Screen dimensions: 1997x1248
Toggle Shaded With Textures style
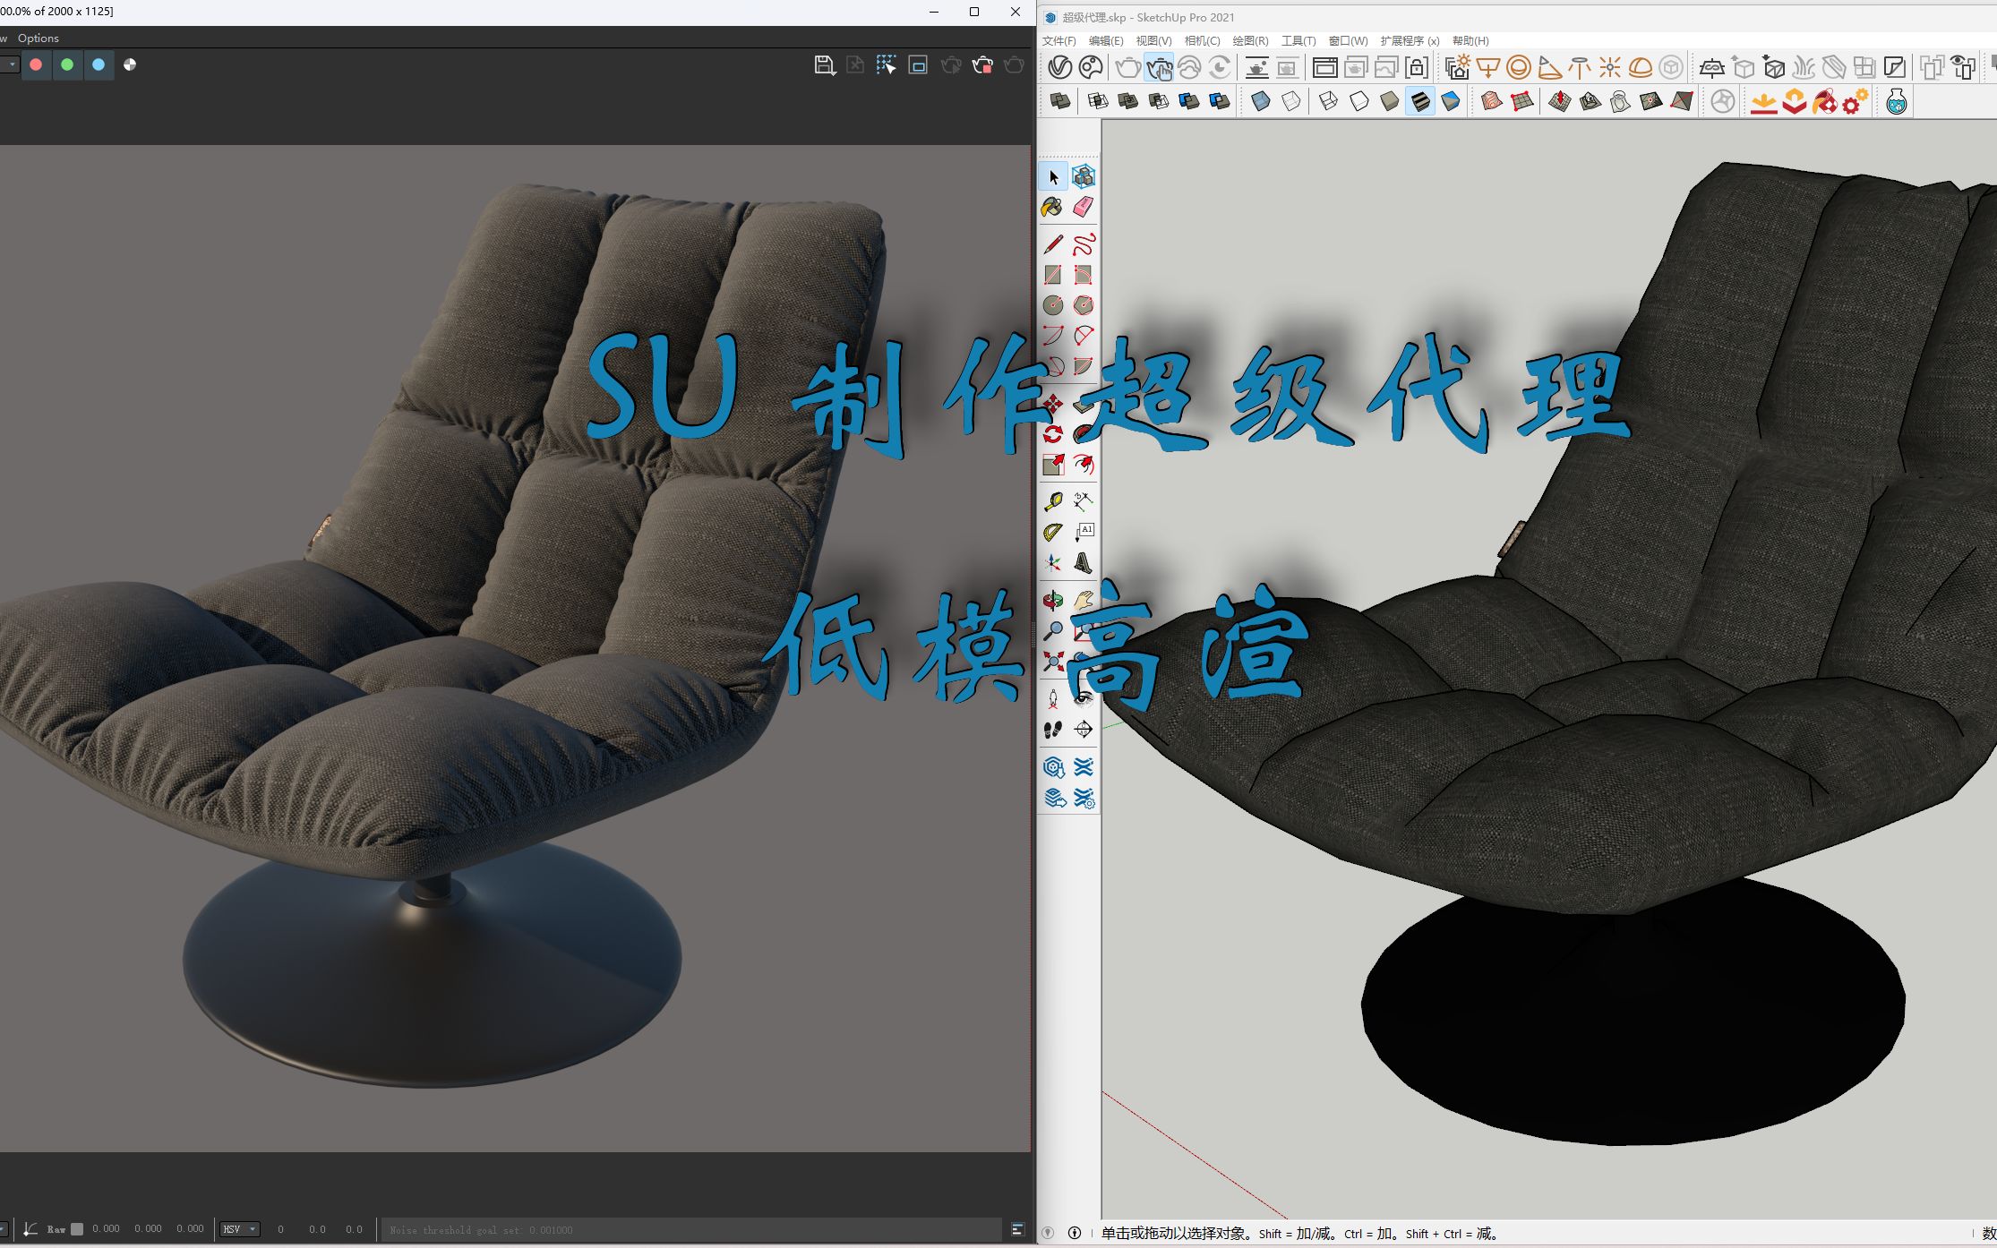1420,101
